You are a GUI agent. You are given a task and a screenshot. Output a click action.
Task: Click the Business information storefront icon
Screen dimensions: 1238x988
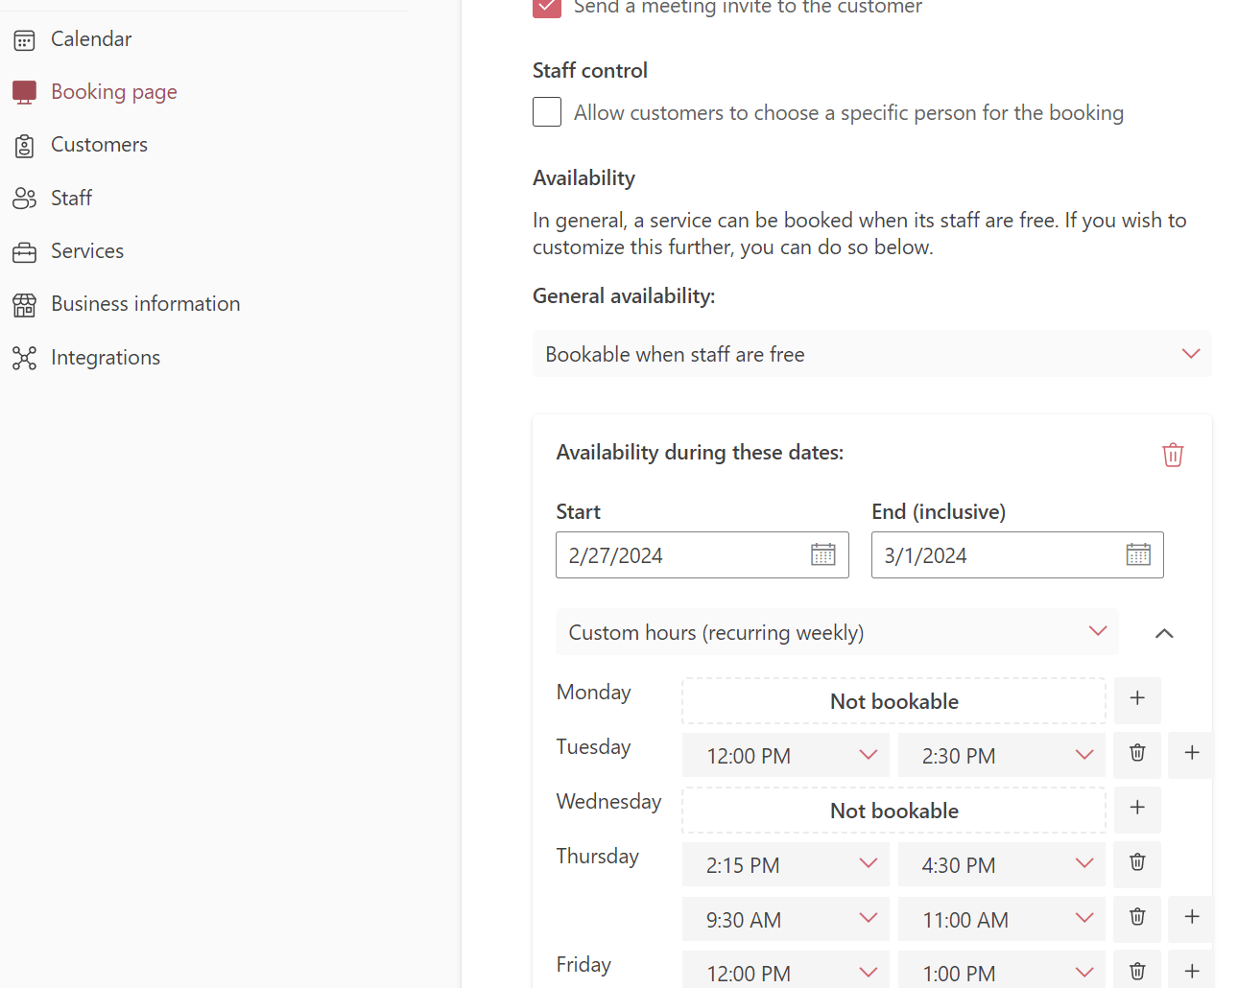click(24, 305)
